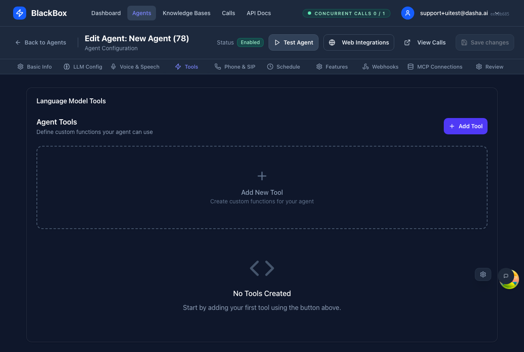Screen dimensions: 524x352
Task: Open the Voice & Speech tab
Action: coord(135,67)
